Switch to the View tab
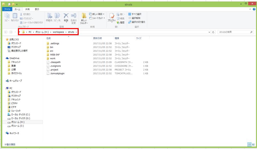This screenshot has height=149, width=257. (x=37, y=9)
